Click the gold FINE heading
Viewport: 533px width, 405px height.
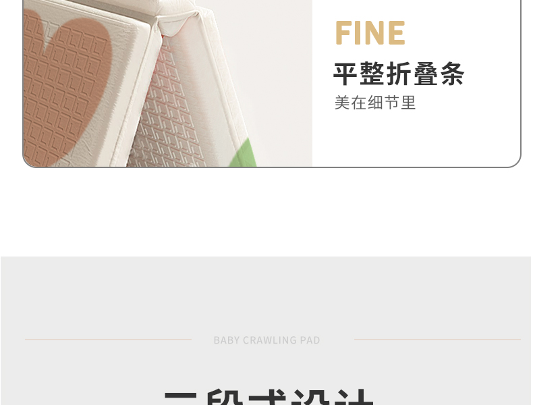[370, 32]
